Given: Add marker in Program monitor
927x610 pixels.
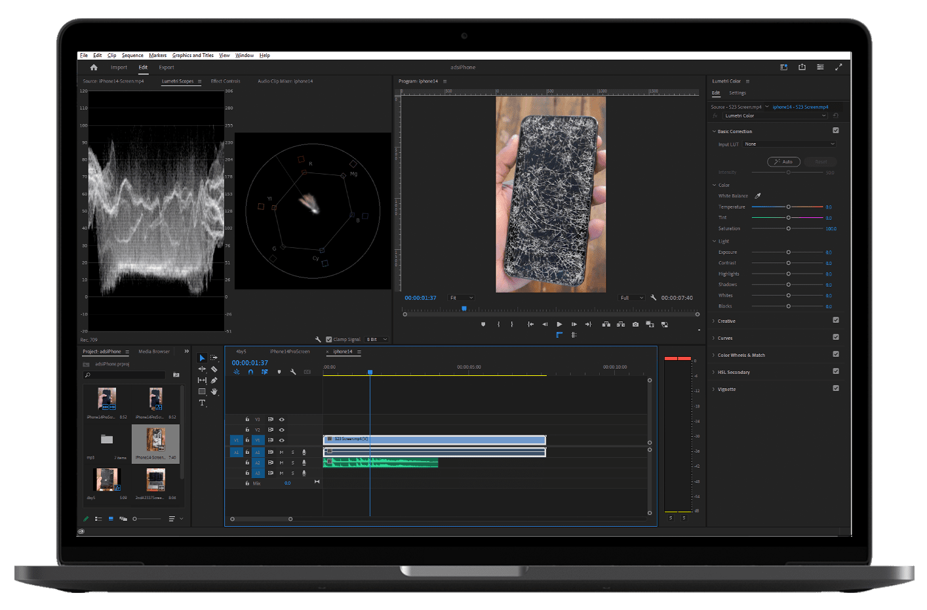Looking at the screenshot, I should (x=483, y=324).
